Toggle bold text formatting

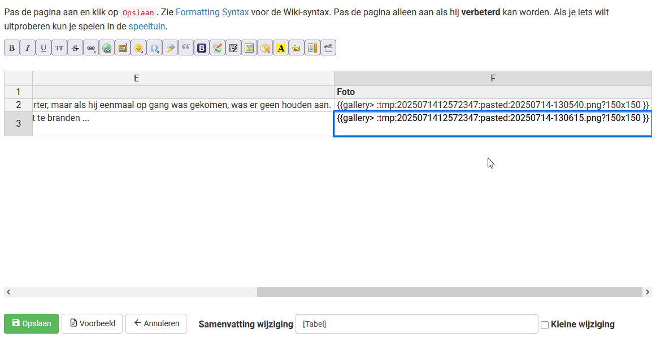pos(12,48)
